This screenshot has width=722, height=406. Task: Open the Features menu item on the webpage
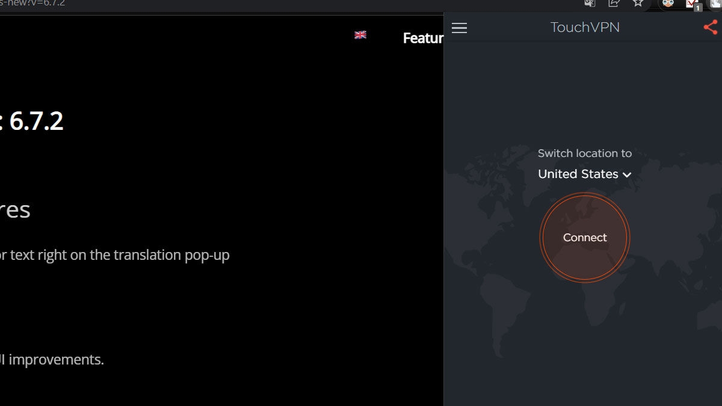pos(423,38)
